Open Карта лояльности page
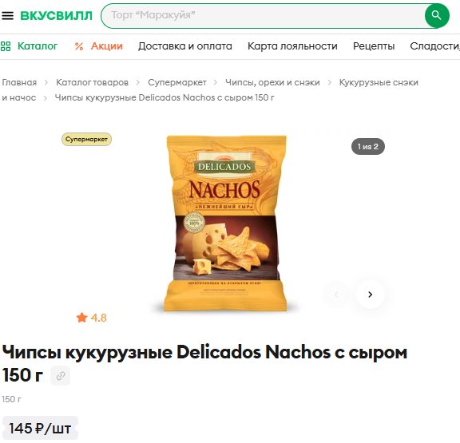460x443 pixels. (292, 46)
